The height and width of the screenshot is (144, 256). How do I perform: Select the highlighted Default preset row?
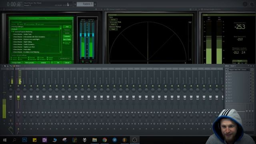pos(36,29)
